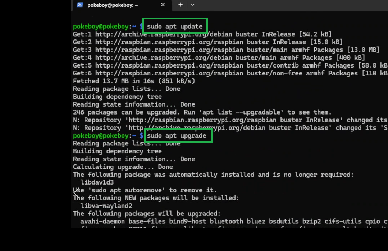
Task: Click the highlighted 'sudo apt upgrade' command
Action: (177, 135)
